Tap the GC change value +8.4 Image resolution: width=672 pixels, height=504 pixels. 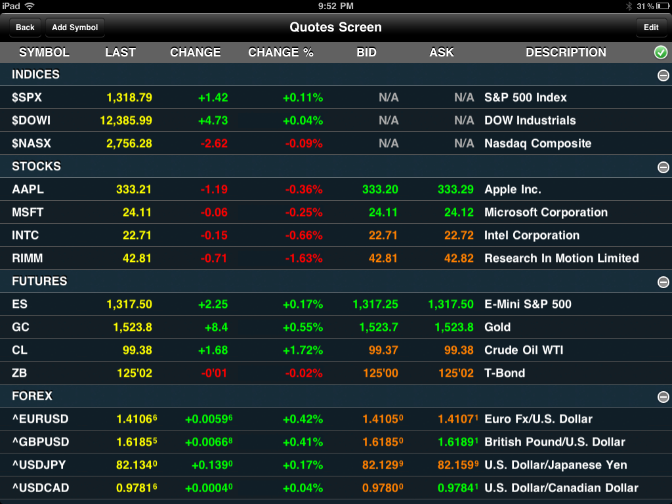click(x=216, y=327)
